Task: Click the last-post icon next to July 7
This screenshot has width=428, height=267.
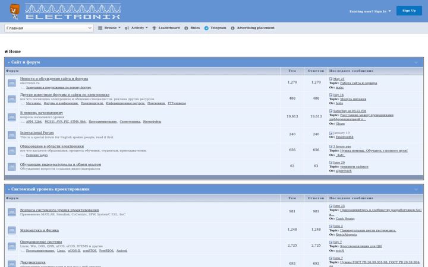Action: coord(331,242)
